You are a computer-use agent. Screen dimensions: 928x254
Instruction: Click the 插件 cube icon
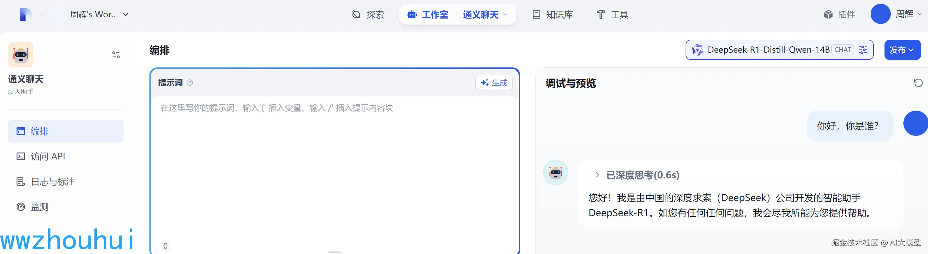[x=829, y=15]
